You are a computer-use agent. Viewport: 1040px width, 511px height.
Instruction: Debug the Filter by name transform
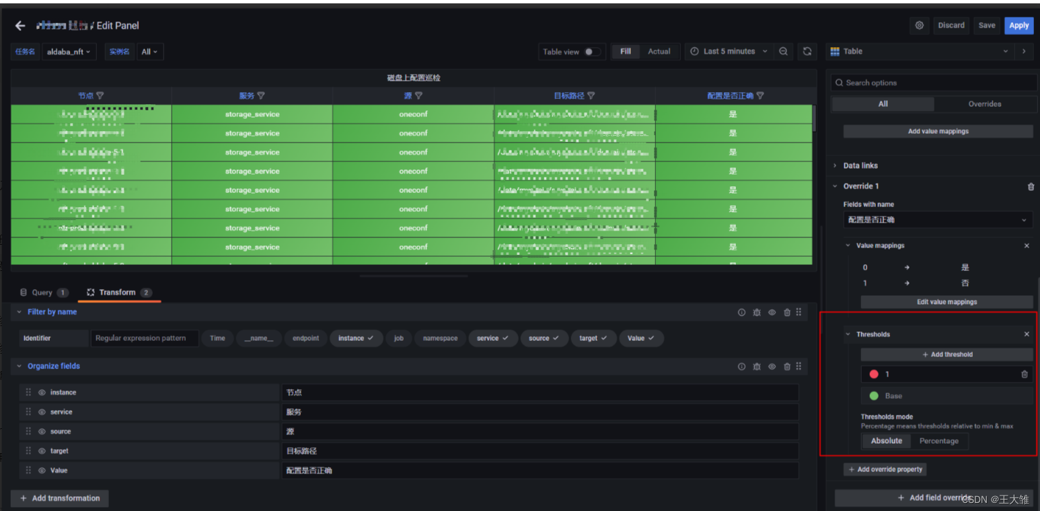[x=757, y=313]
